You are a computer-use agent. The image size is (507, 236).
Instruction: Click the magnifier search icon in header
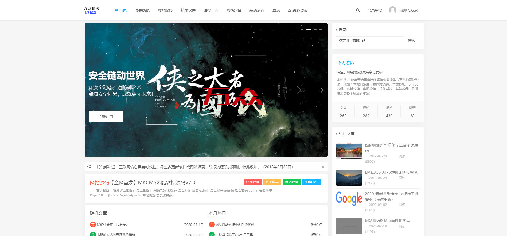click(358, 10)
